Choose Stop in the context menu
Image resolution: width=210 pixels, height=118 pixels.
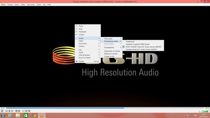(88, 29)
